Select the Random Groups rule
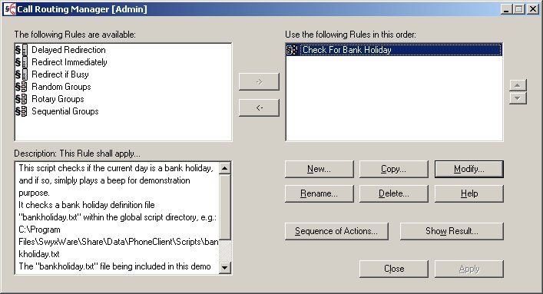 point(61,87)
